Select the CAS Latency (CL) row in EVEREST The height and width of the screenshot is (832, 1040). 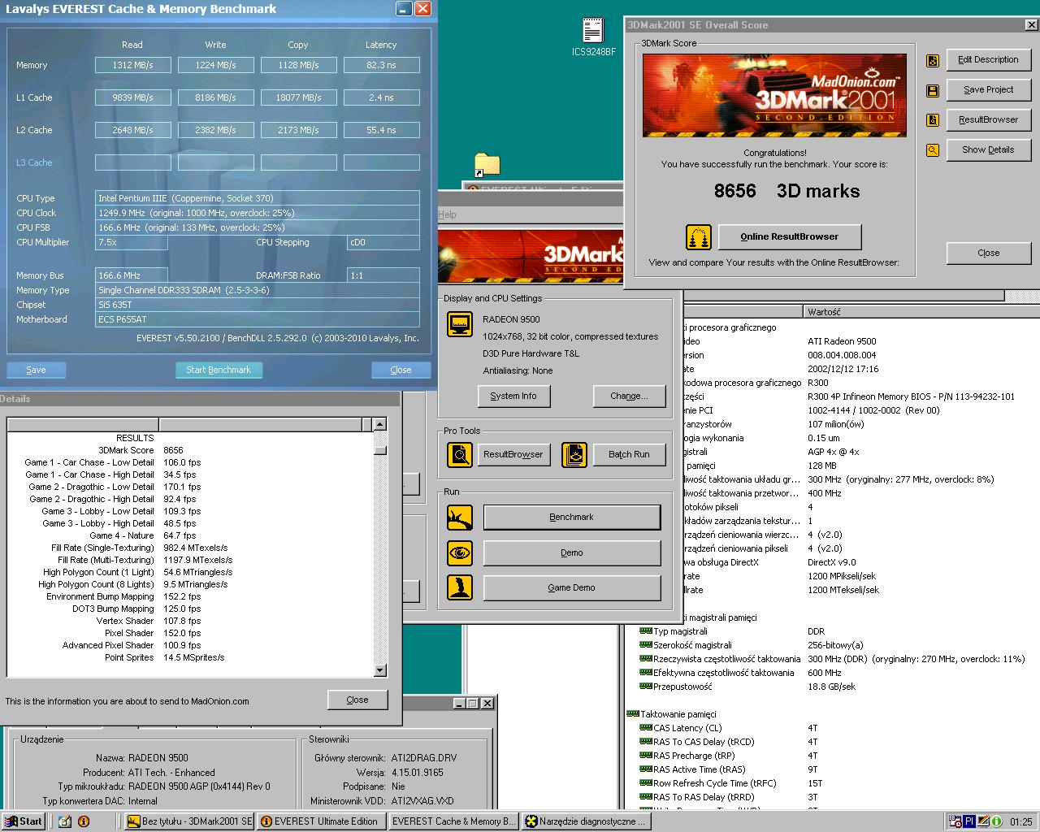point(833,729)
